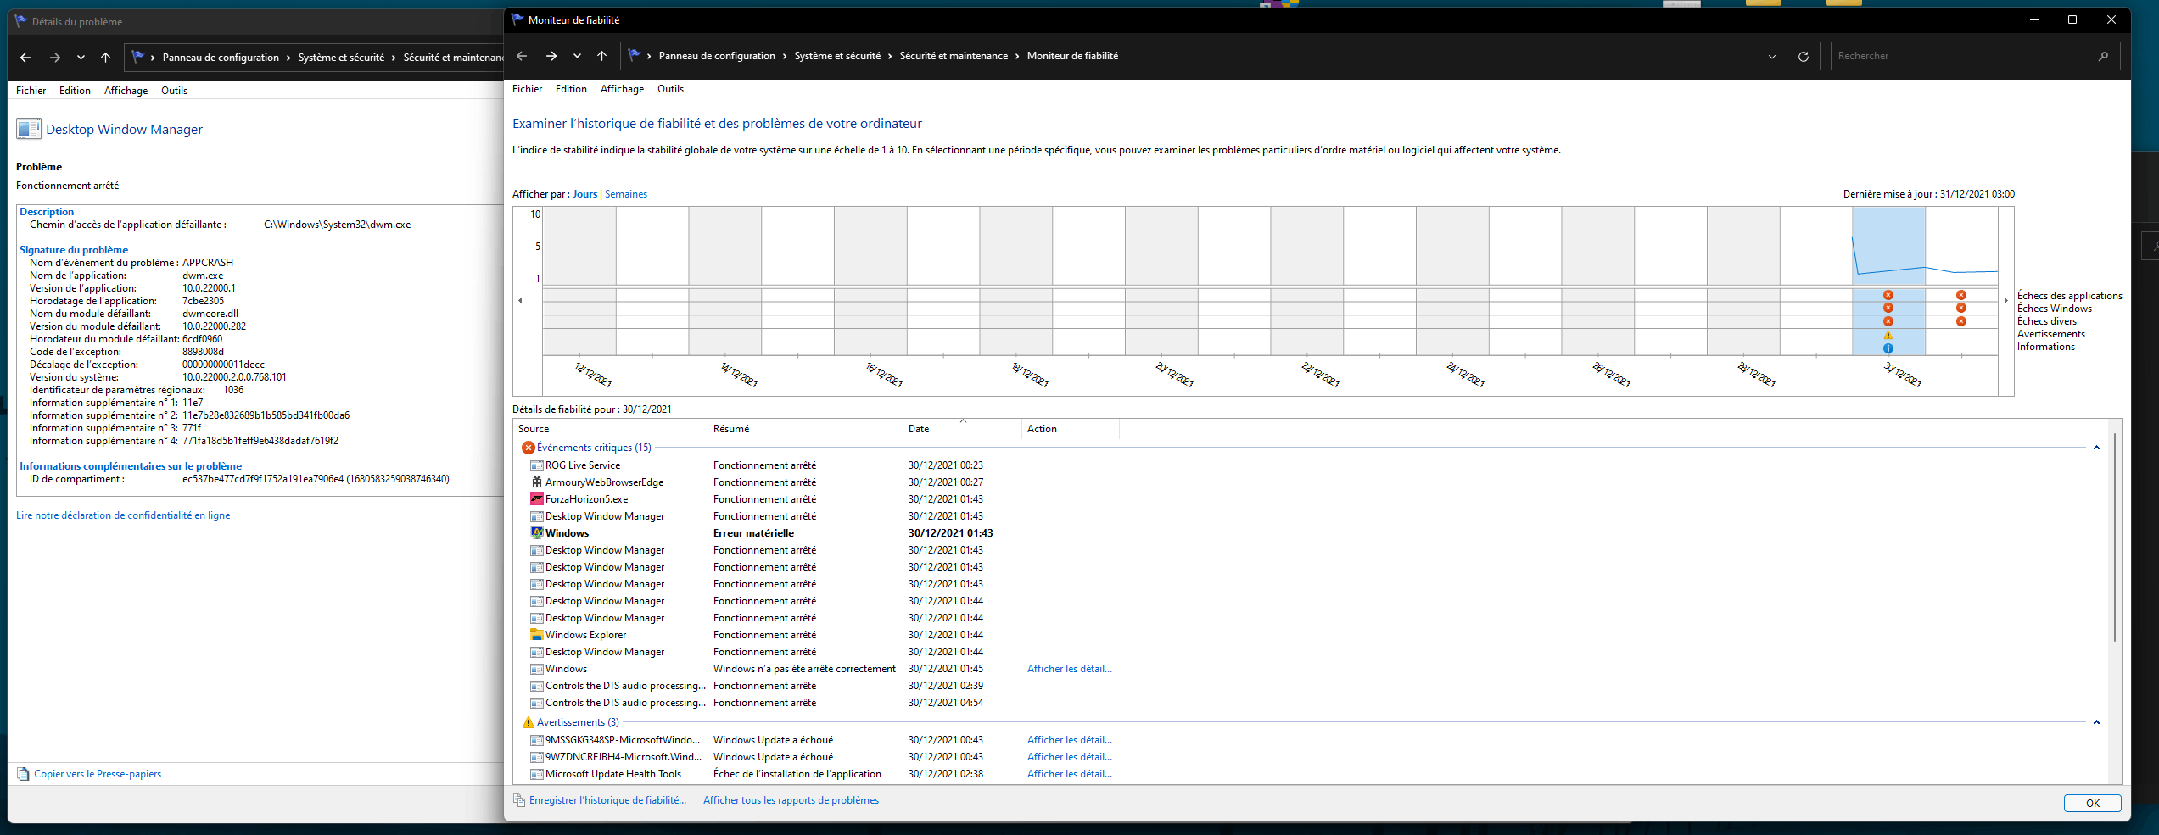Go forward in Moniteur de fiabilité window
The image size is (2159, 835).
point(551,56)
